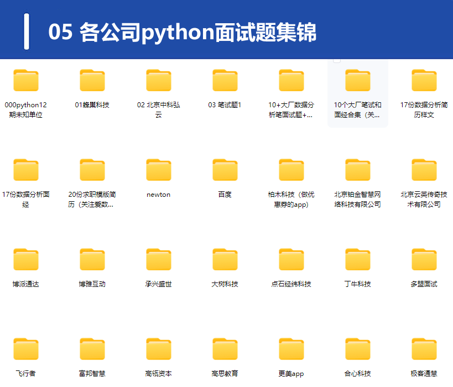Select the 百度 folder name text
This screenshot has height=387, width=453.
pyautogui.click(x=225, y=195)
